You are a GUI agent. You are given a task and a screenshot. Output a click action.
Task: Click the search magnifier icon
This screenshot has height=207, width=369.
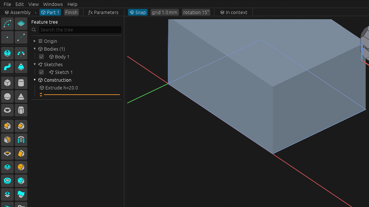[x=34, y=30]
